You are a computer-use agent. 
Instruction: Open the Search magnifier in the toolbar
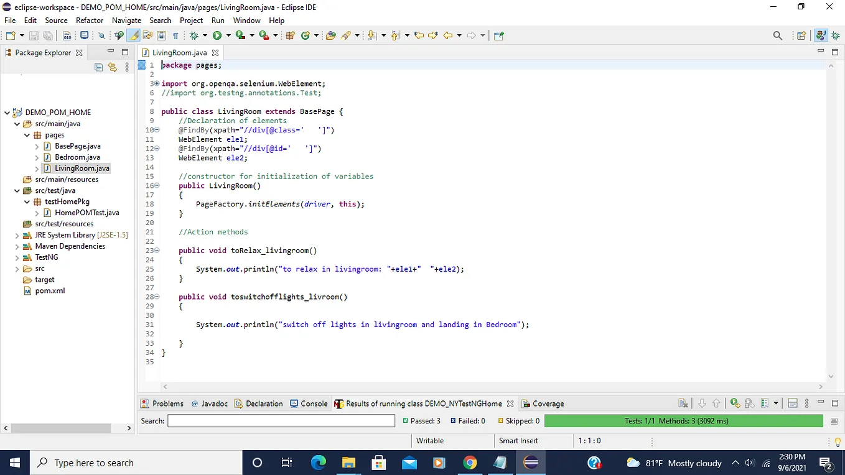pyautogui.click(x=777, y=35)
